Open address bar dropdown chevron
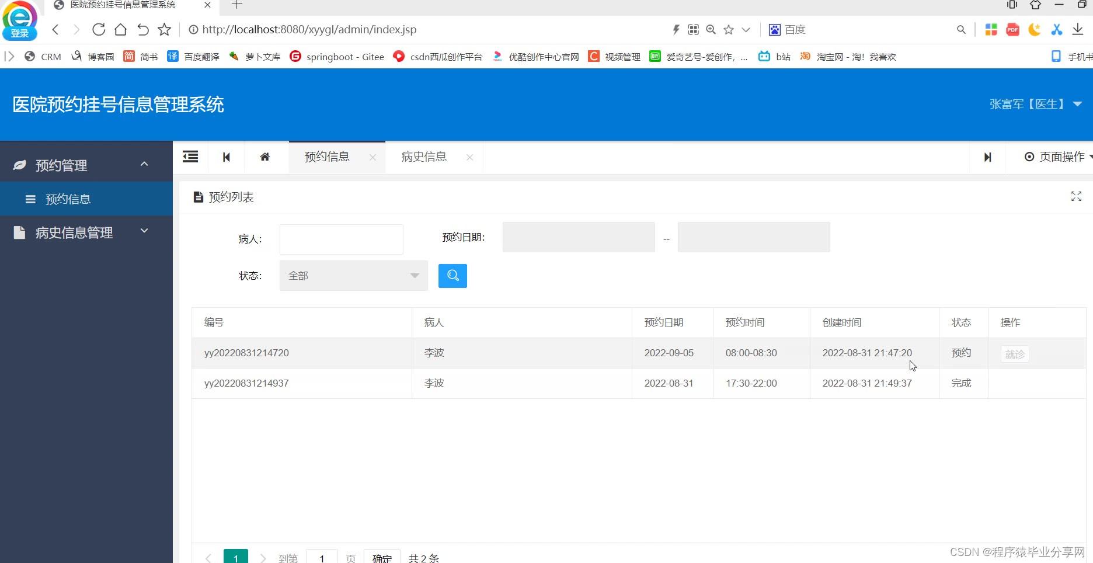The width and height of the screenshot is (1093, 563). 746,29
